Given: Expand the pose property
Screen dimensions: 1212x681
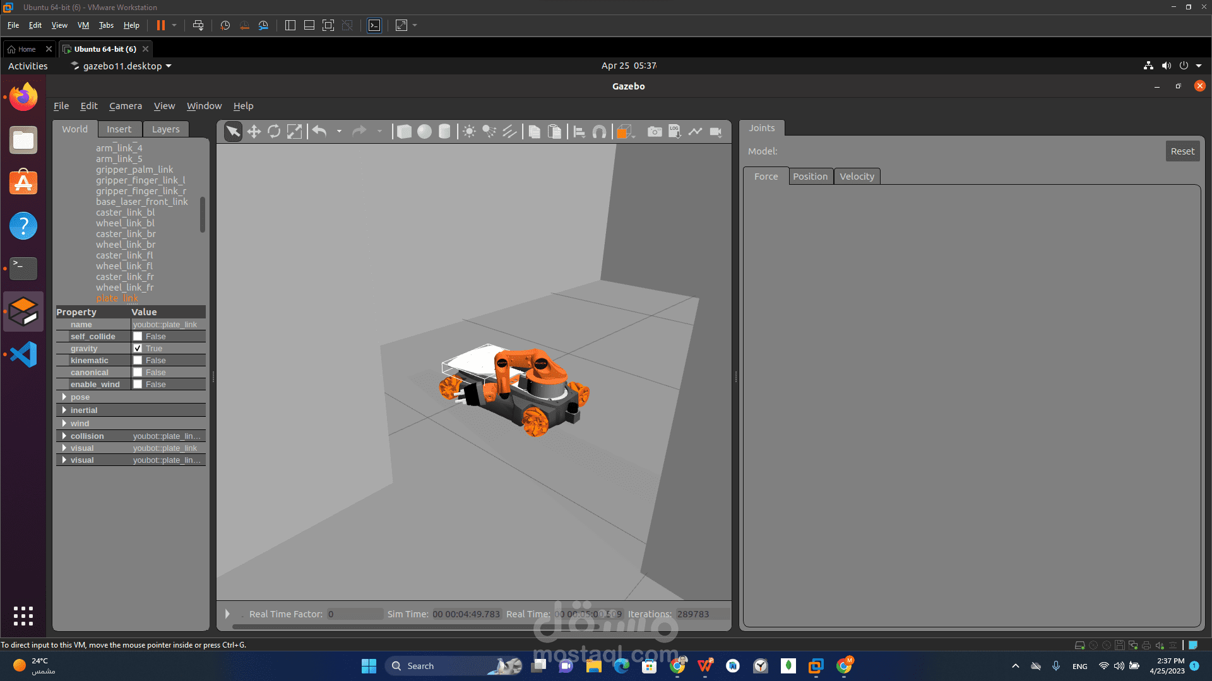Looking at the screenshot, I should coord(64,397).
